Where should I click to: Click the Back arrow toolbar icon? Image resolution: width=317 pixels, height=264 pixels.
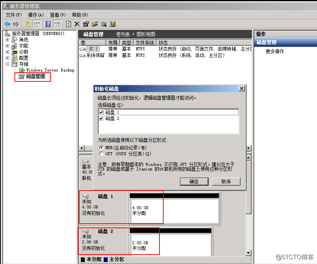pos(7,24)
